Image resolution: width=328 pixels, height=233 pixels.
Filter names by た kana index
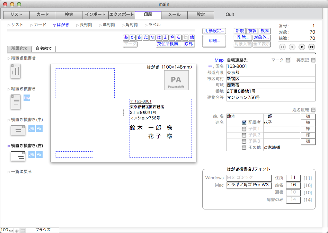pos(146,37)
